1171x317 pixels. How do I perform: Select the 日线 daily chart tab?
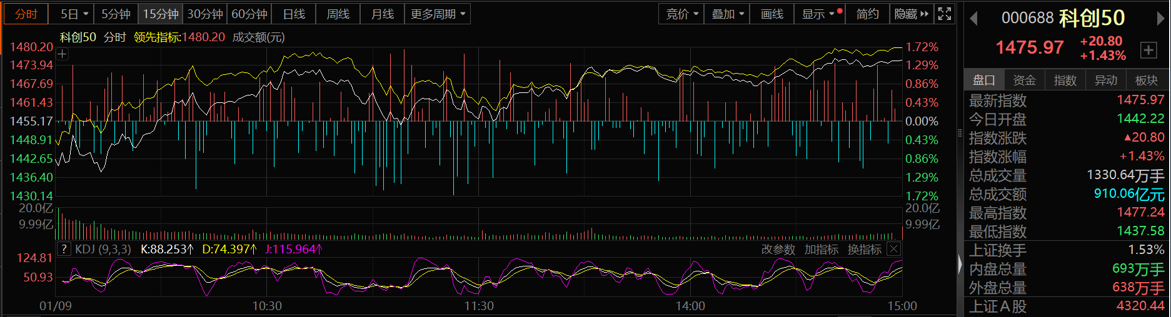(x=294, y=14)
